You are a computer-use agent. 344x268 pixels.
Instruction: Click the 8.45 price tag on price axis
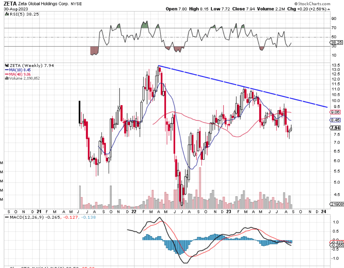click(x=335, y=120)
